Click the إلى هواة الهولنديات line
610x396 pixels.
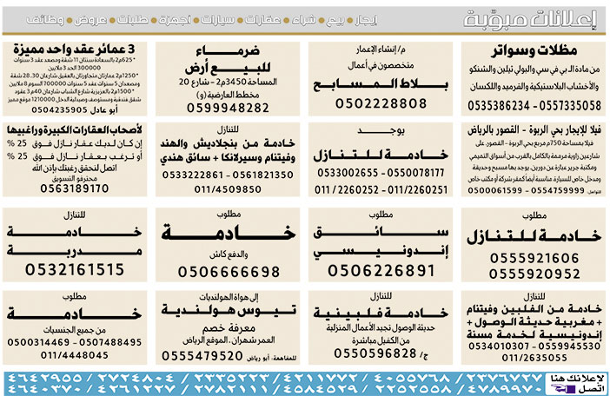[229, 297]
